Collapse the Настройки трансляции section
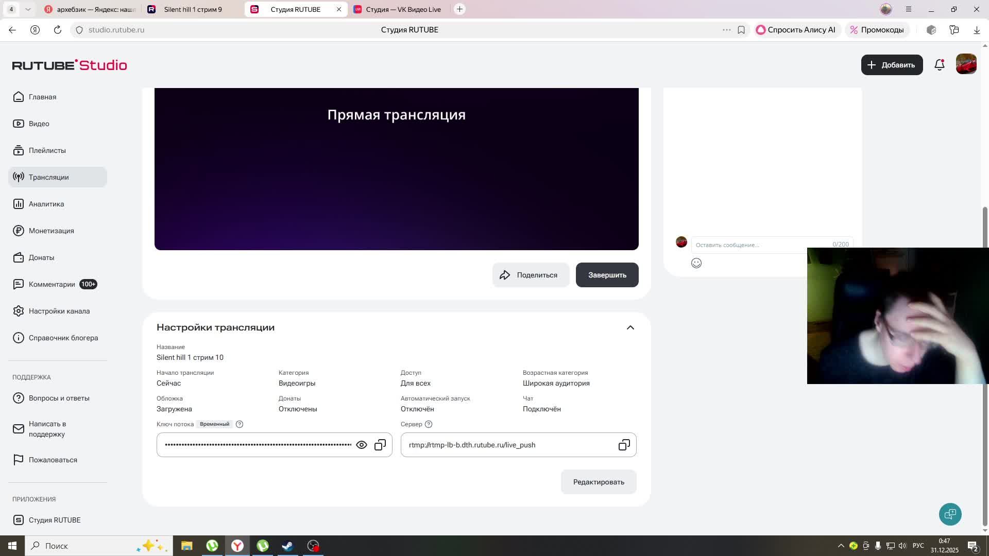The height and width of the screenshot is (556, 989). pos(630,327)
